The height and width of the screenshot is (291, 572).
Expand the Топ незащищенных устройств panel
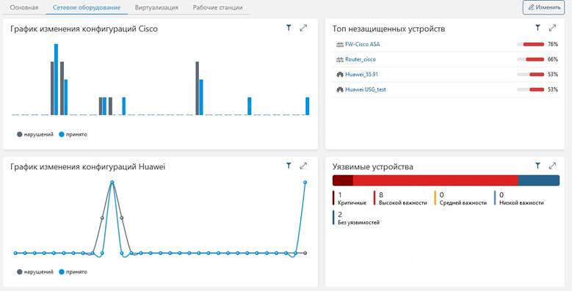(552, 28)
